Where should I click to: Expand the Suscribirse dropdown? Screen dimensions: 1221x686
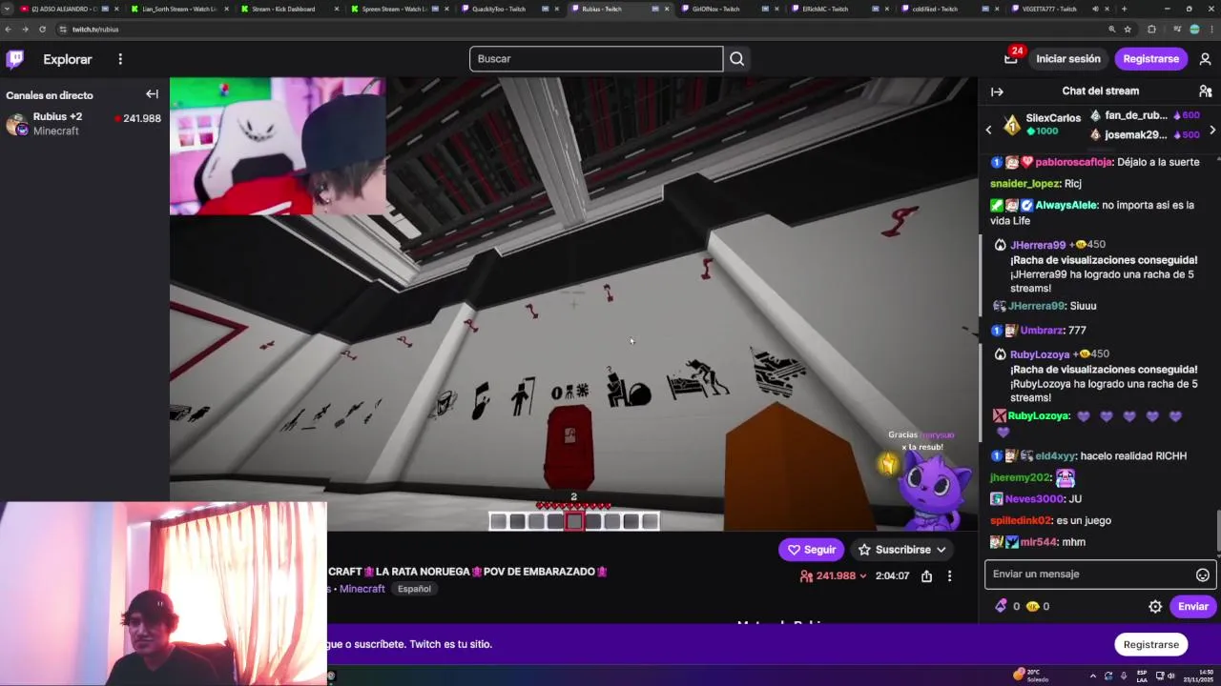click(x=901, y=550)
